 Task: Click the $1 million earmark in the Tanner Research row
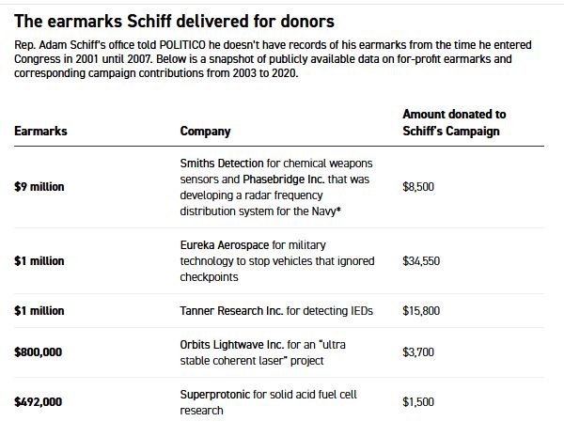coord(39,311)
